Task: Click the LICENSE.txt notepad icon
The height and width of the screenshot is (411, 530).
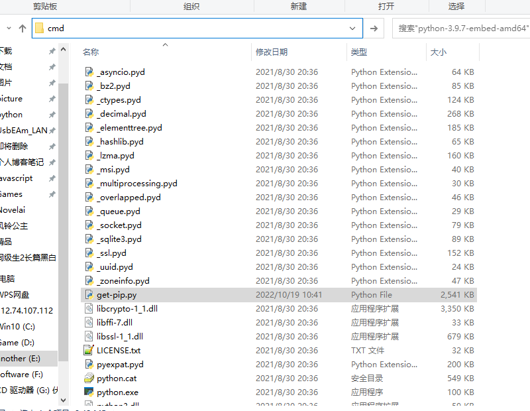Action: coord(89,350)
